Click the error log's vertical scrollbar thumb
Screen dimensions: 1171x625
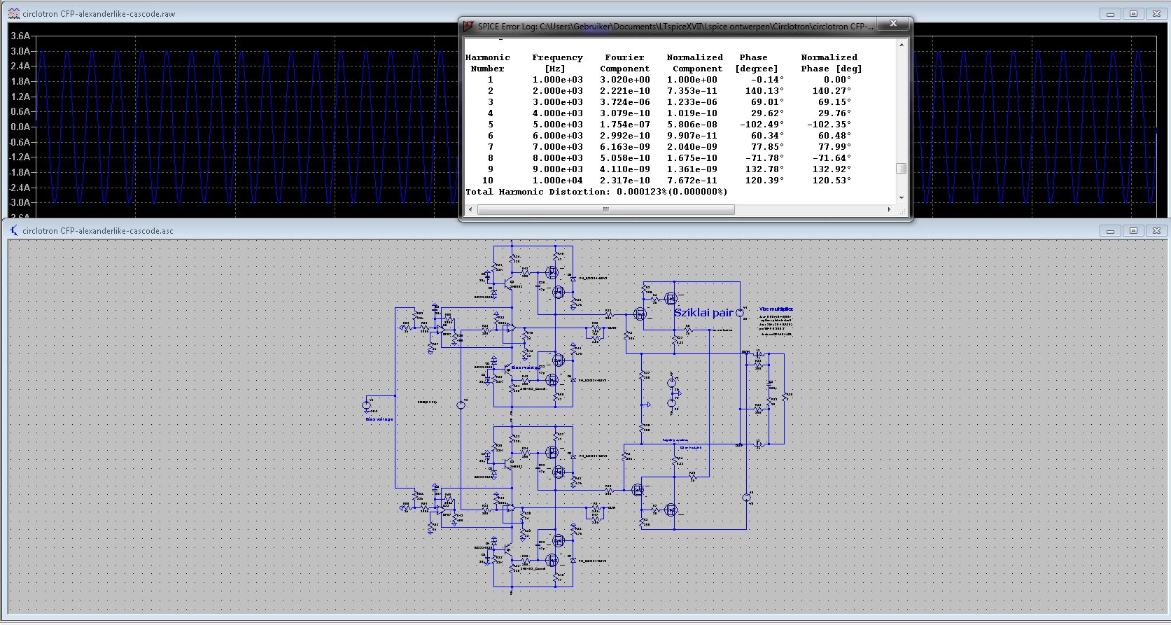[x=902, y=168]
